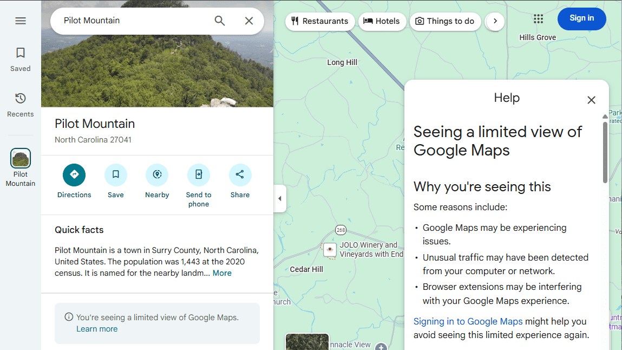Clear the Pilot Mountain search text
This screenshot has width=622, height=350.
click(249, 21)
